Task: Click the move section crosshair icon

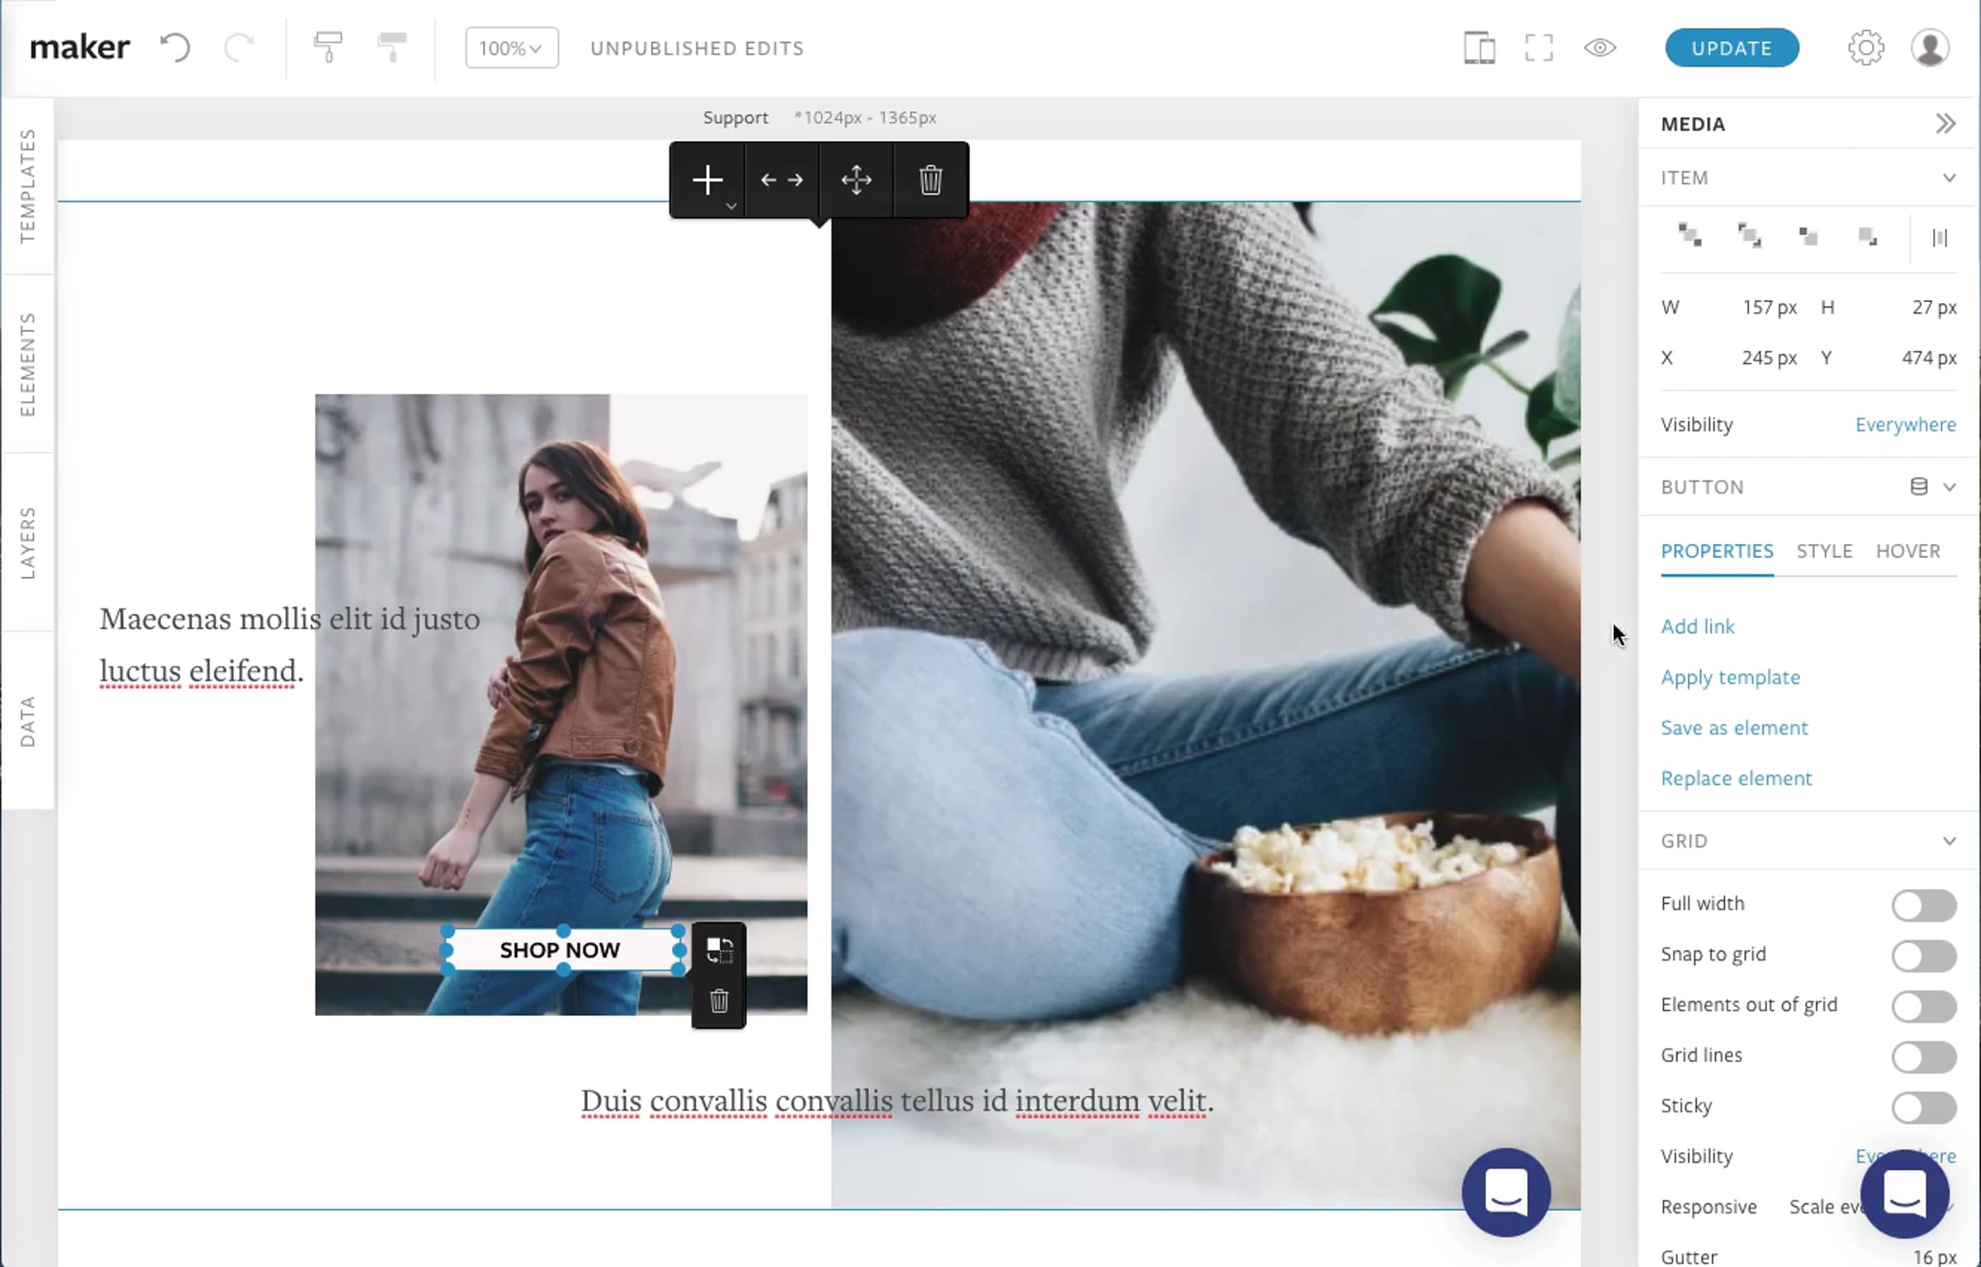Action: [x=856, y=180]
